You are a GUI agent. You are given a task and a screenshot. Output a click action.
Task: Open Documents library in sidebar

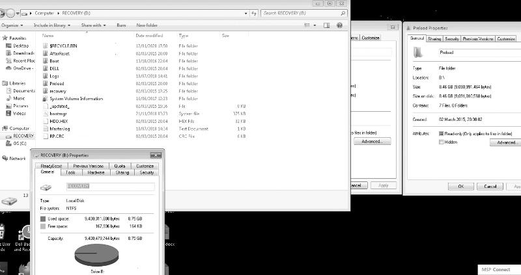(x=20, y=90)
